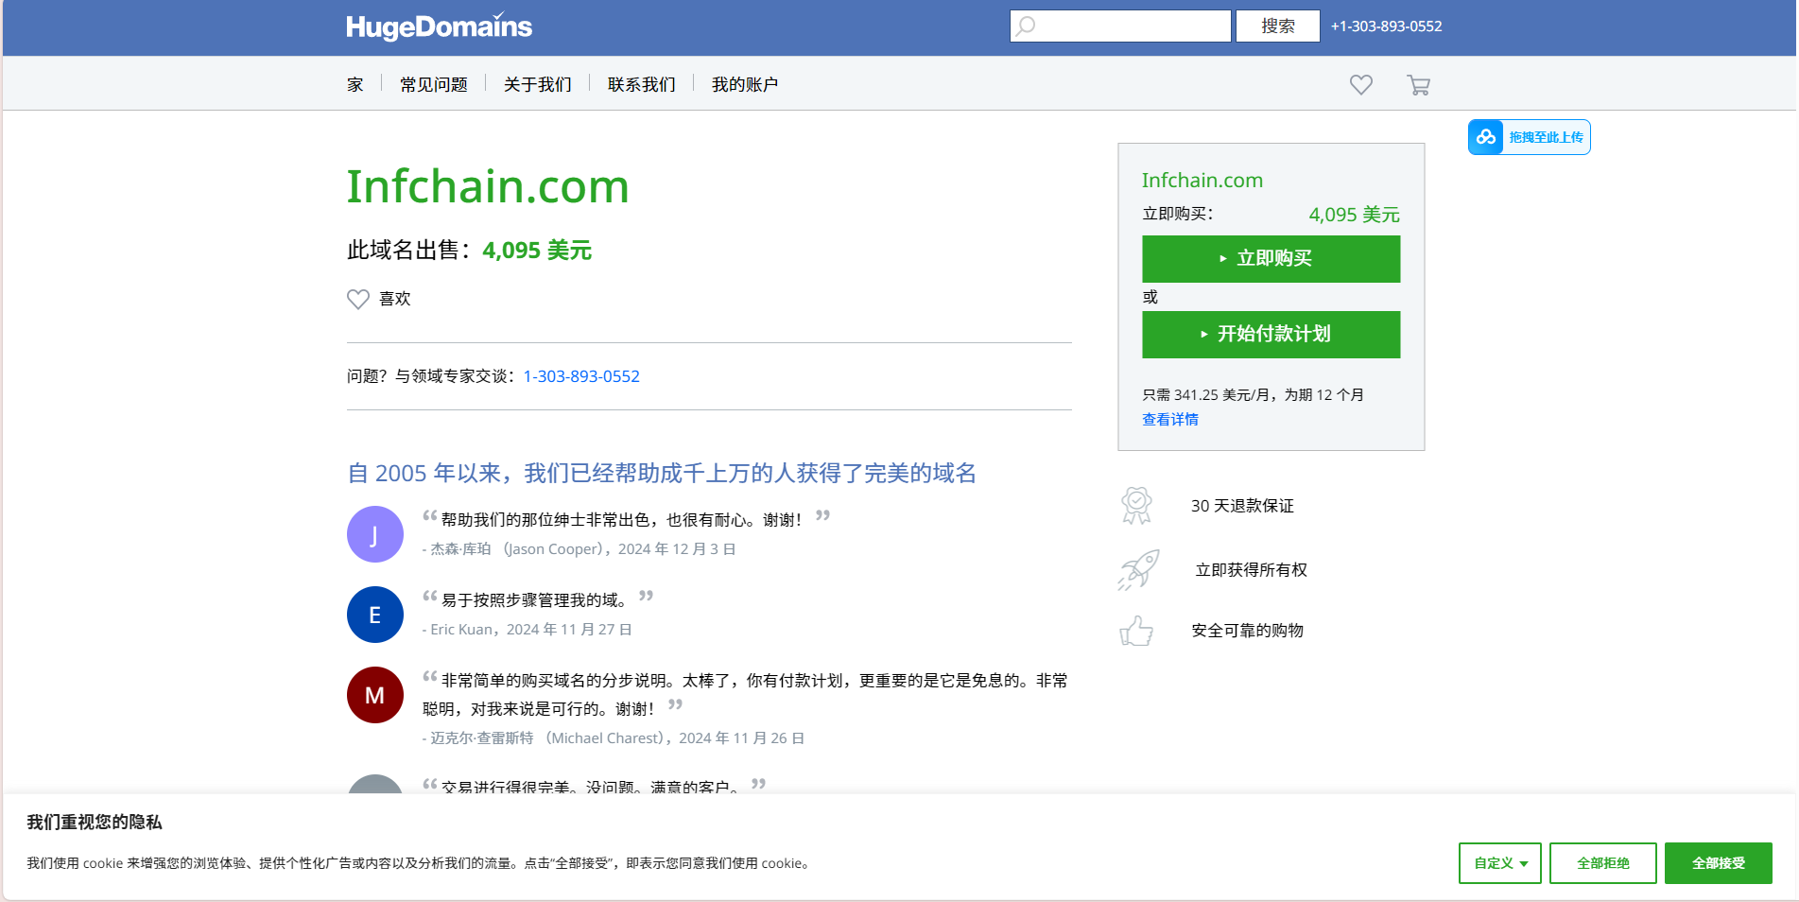Open the shopping cart icon
Screen dimensions: 1799x902
pos(1417,84)
